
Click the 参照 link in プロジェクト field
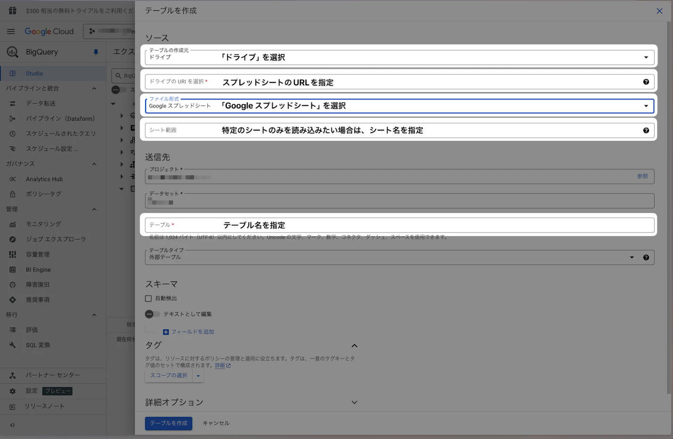coord(642,176)
